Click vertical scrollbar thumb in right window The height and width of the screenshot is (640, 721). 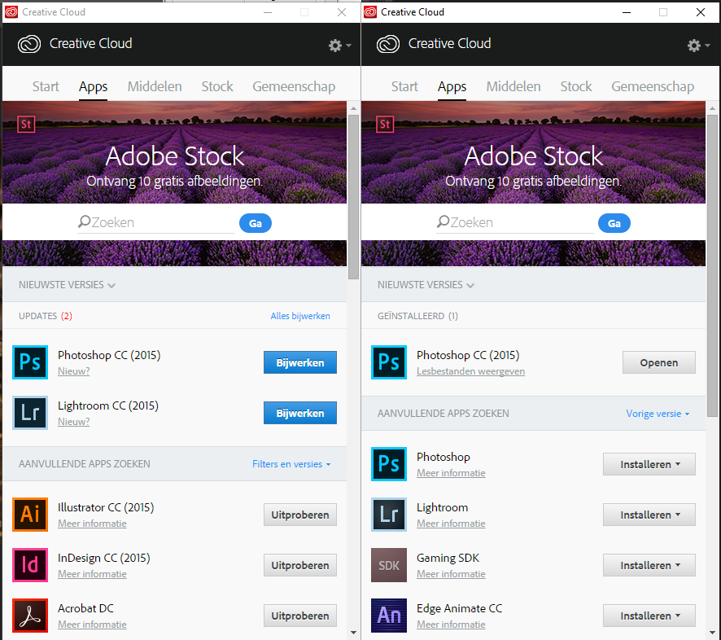click(x=712, y=266)
